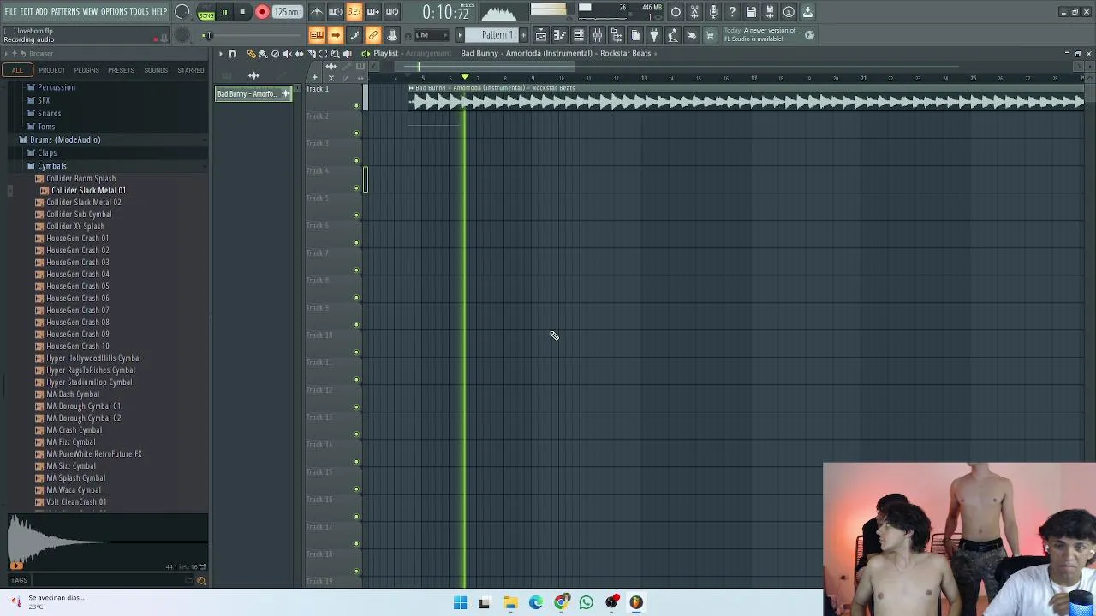Screen dimensions: 1096x616
Task: Switch to STARRED browser tab
Action: pos(191,70)
